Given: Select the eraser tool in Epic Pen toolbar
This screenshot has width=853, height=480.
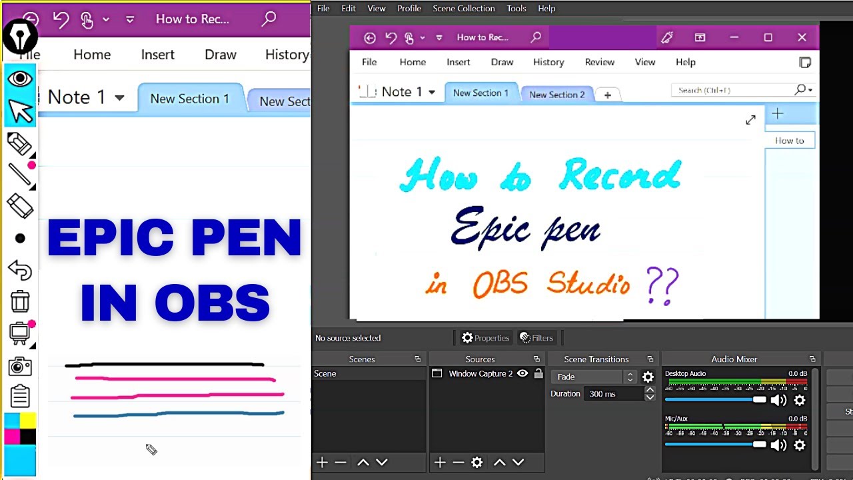Looking at the screenshot, I should coord(20,206).
